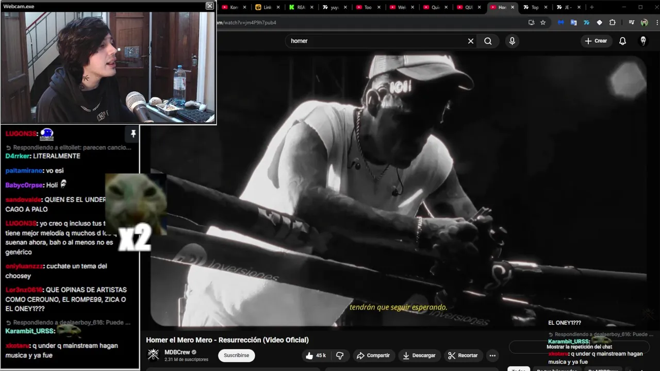Open the browser profile avatar
The image size is (660, 371).
(644, 23)
